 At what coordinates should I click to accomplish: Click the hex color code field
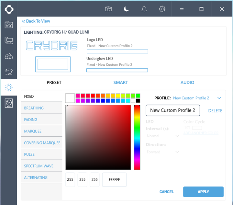114,180
